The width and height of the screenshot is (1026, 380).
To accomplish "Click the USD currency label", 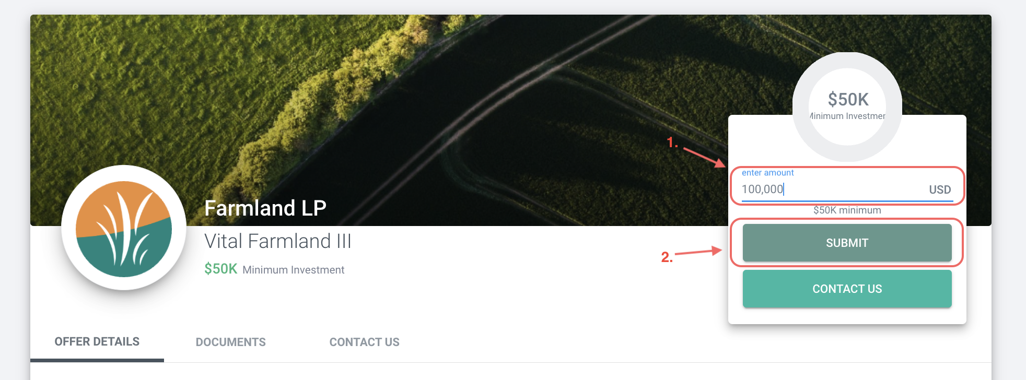I will pyautogui.click(x=940, y=189).
